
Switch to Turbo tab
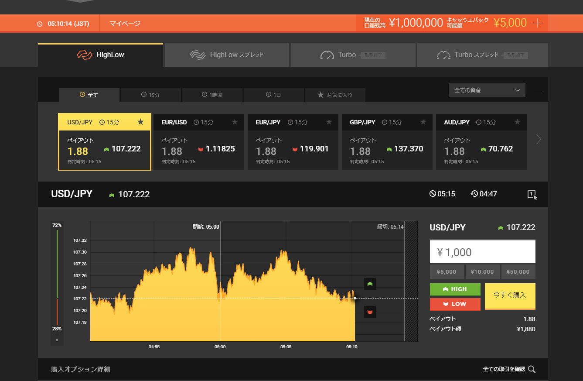(x=353, y=55)
